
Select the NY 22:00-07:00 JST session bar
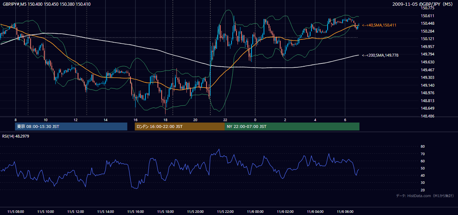[x=292, y=126]
